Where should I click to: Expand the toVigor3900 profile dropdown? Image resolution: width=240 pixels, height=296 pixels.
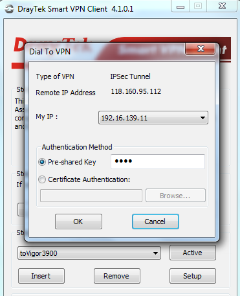tap(89, 253)
